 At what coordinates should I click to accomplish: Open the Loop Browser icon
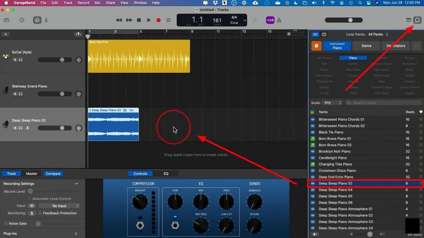point(417,20)
